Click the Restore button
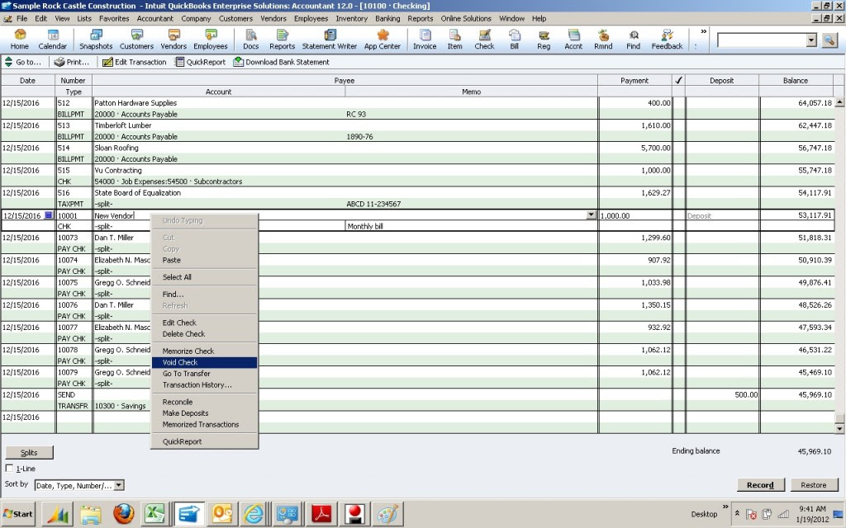Image resolution: width=846 pixels, height=528 pixels. pyautogui.click(x=814, y=485)
